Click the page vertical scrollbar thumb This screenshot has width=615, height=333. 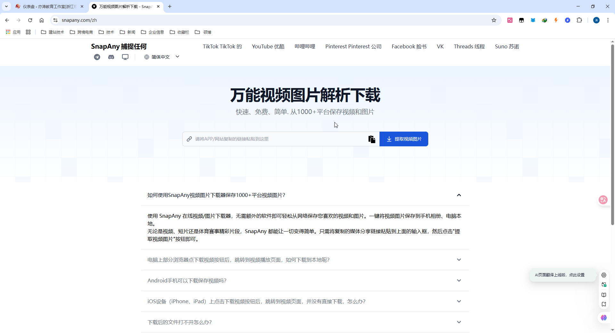pyautogui.click(x=612, y=134)
